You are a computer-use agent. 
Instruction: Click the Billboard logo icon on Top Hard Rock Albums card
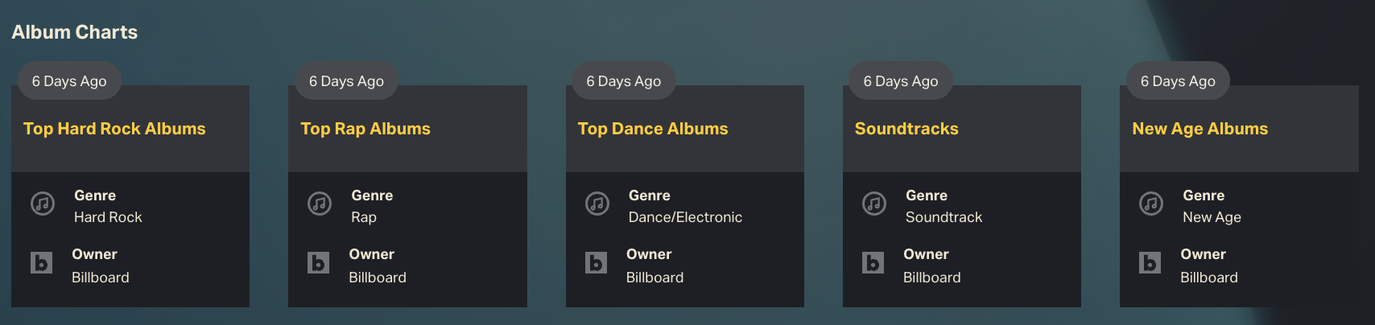[41, 263]
